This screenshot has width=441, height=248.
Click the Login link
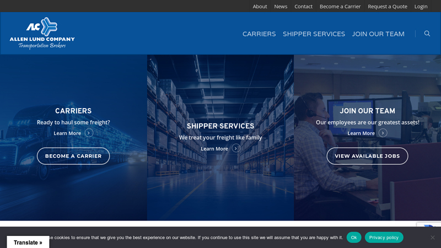[x=421, y=6]
